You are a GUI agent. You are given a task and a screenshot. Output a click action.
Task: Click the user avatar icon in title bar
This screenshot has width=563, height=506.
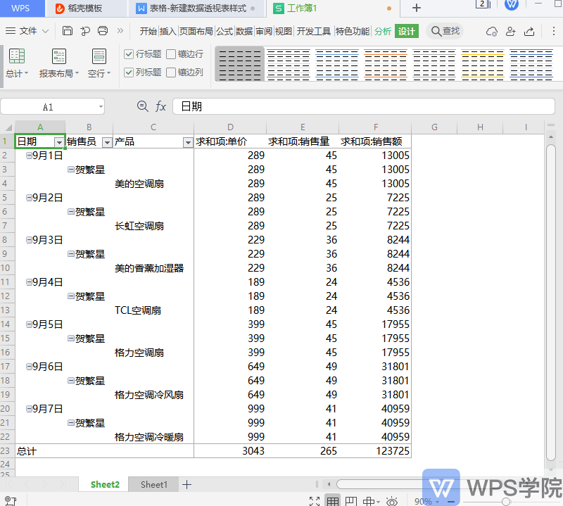pyautogui.click(x=512, y=5)
